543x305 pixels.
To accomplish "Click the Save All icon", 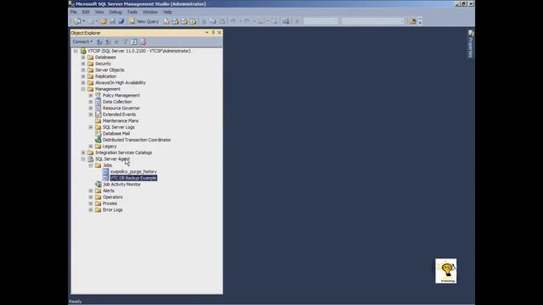I will click(121, 21).
